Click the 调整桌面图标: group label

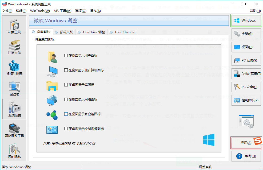point(45,39)
